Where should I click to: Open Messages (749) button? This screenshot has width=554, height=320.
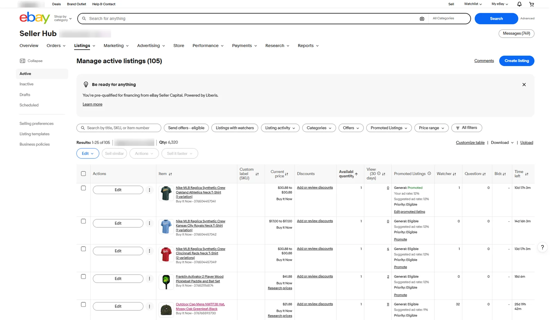click(516, 34)
